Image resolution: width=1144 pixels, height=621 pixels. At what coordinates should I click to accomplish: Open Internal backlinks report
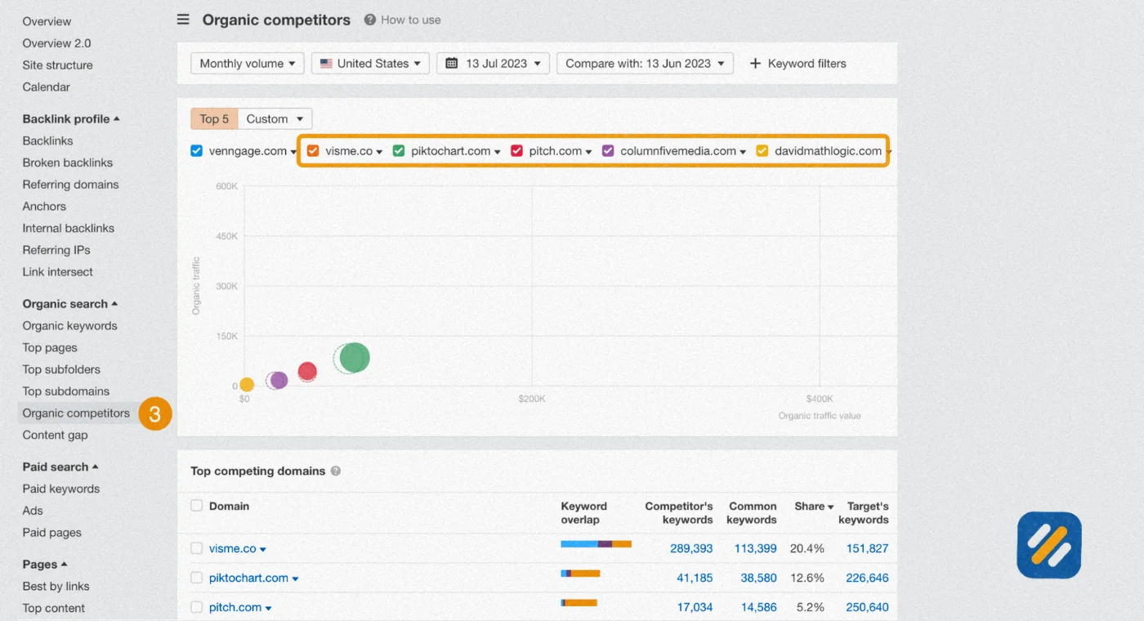[69, 228]
